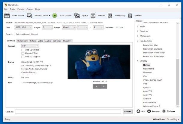183x124 pixels.
Task: Click the Add to Queue picture icon
Action: pos(30,16)
